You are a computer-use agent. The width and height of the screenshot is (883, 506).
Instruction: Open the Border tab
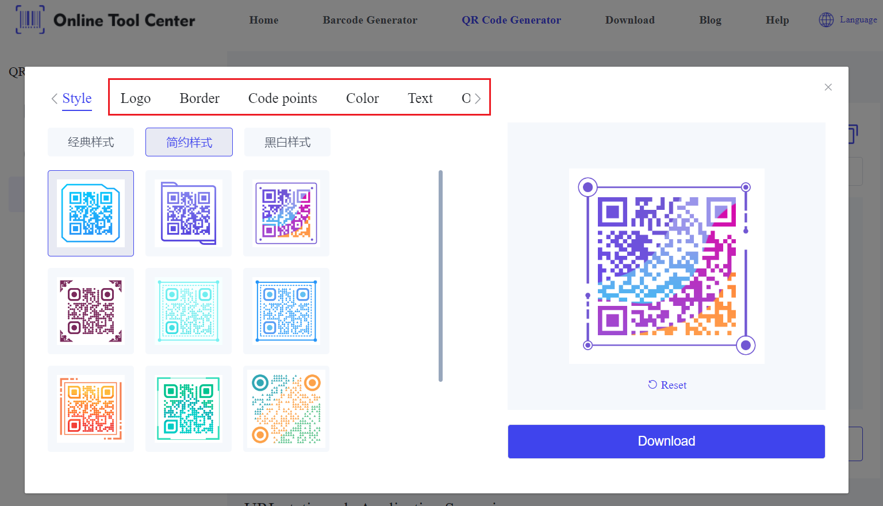(199, 98)
